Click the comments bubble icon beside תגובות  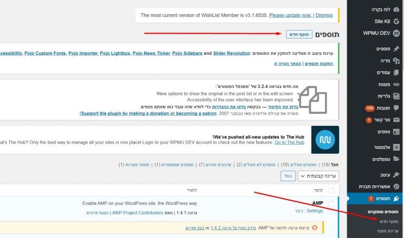[x=396, y=108]
